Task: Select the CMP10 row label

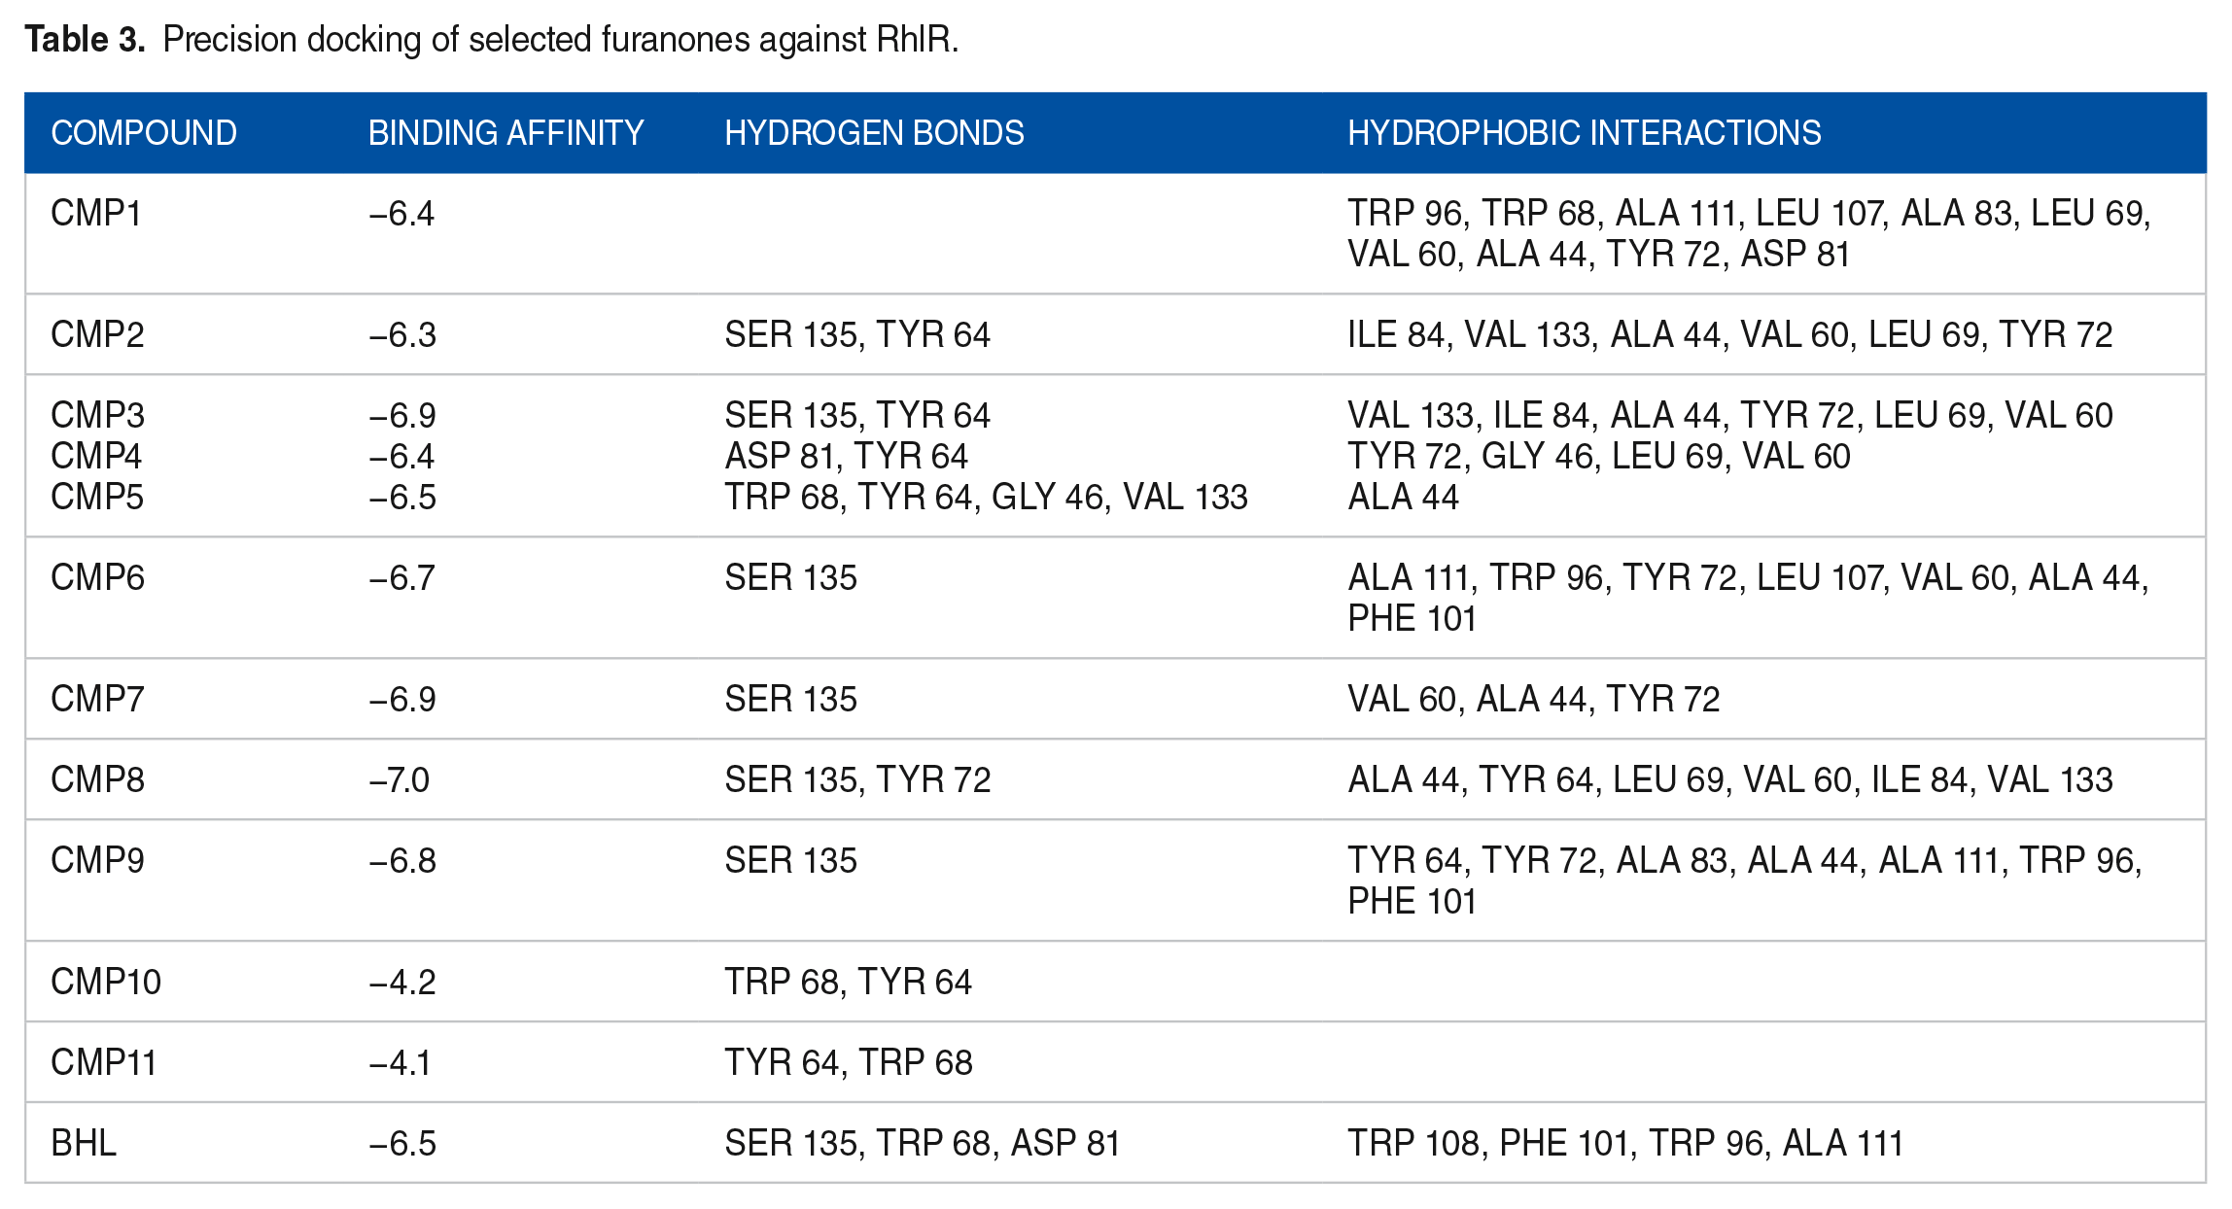Action: (x=106, y=982)
